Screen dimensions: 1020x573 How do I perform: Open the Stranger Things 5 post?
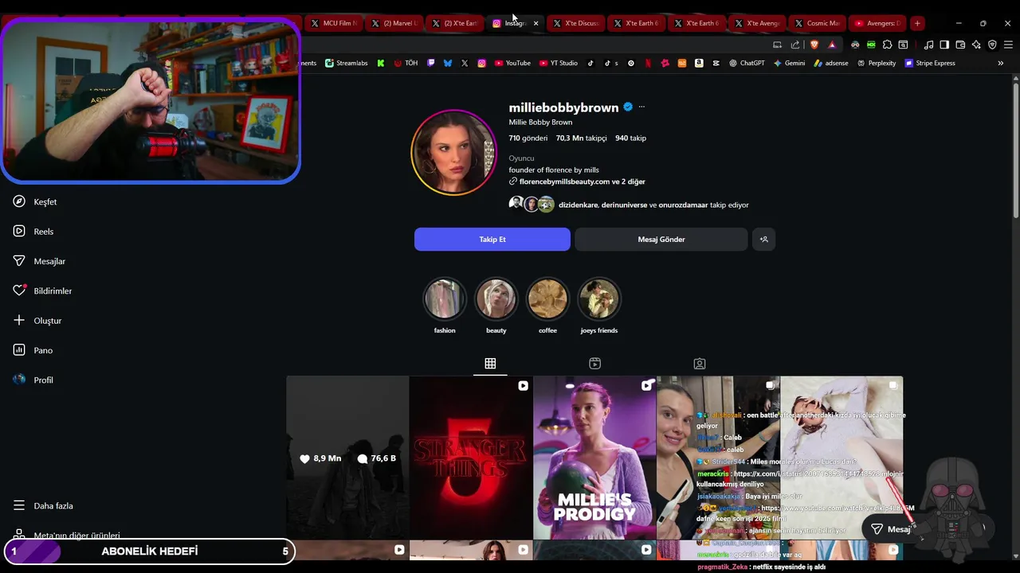point(471,458)
